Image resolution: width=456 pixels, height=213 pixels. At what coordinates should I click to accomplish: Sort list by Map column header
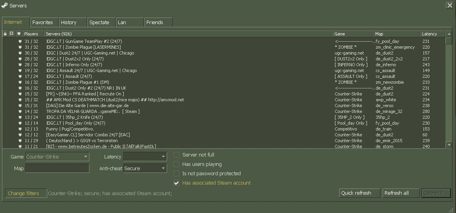coord(397,33)
